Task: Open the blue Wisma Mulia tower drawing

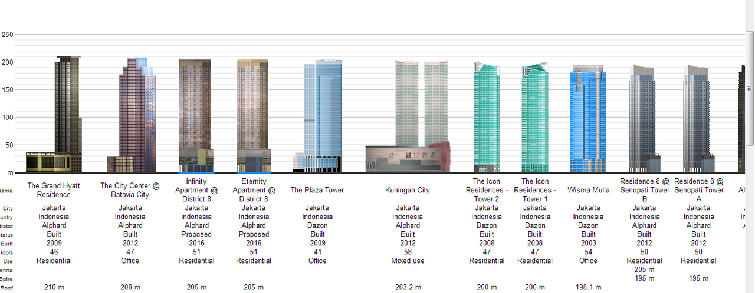Action: [x=588, y=119]
